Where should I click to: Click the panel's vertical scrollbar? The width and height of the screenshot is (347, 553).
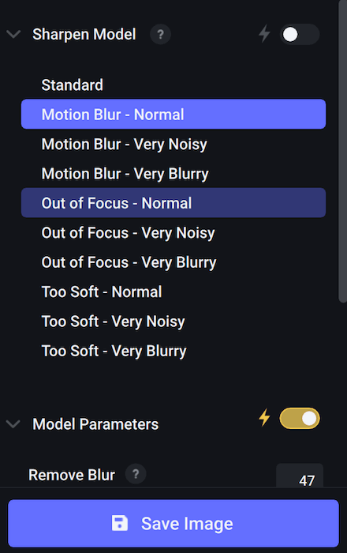(342, 152)
